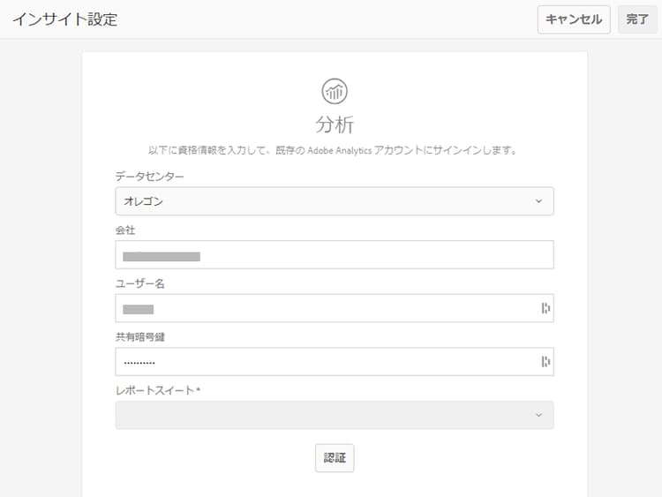Click the レポートスイート field label
The image size is (662, 497).
click(158, 390)
